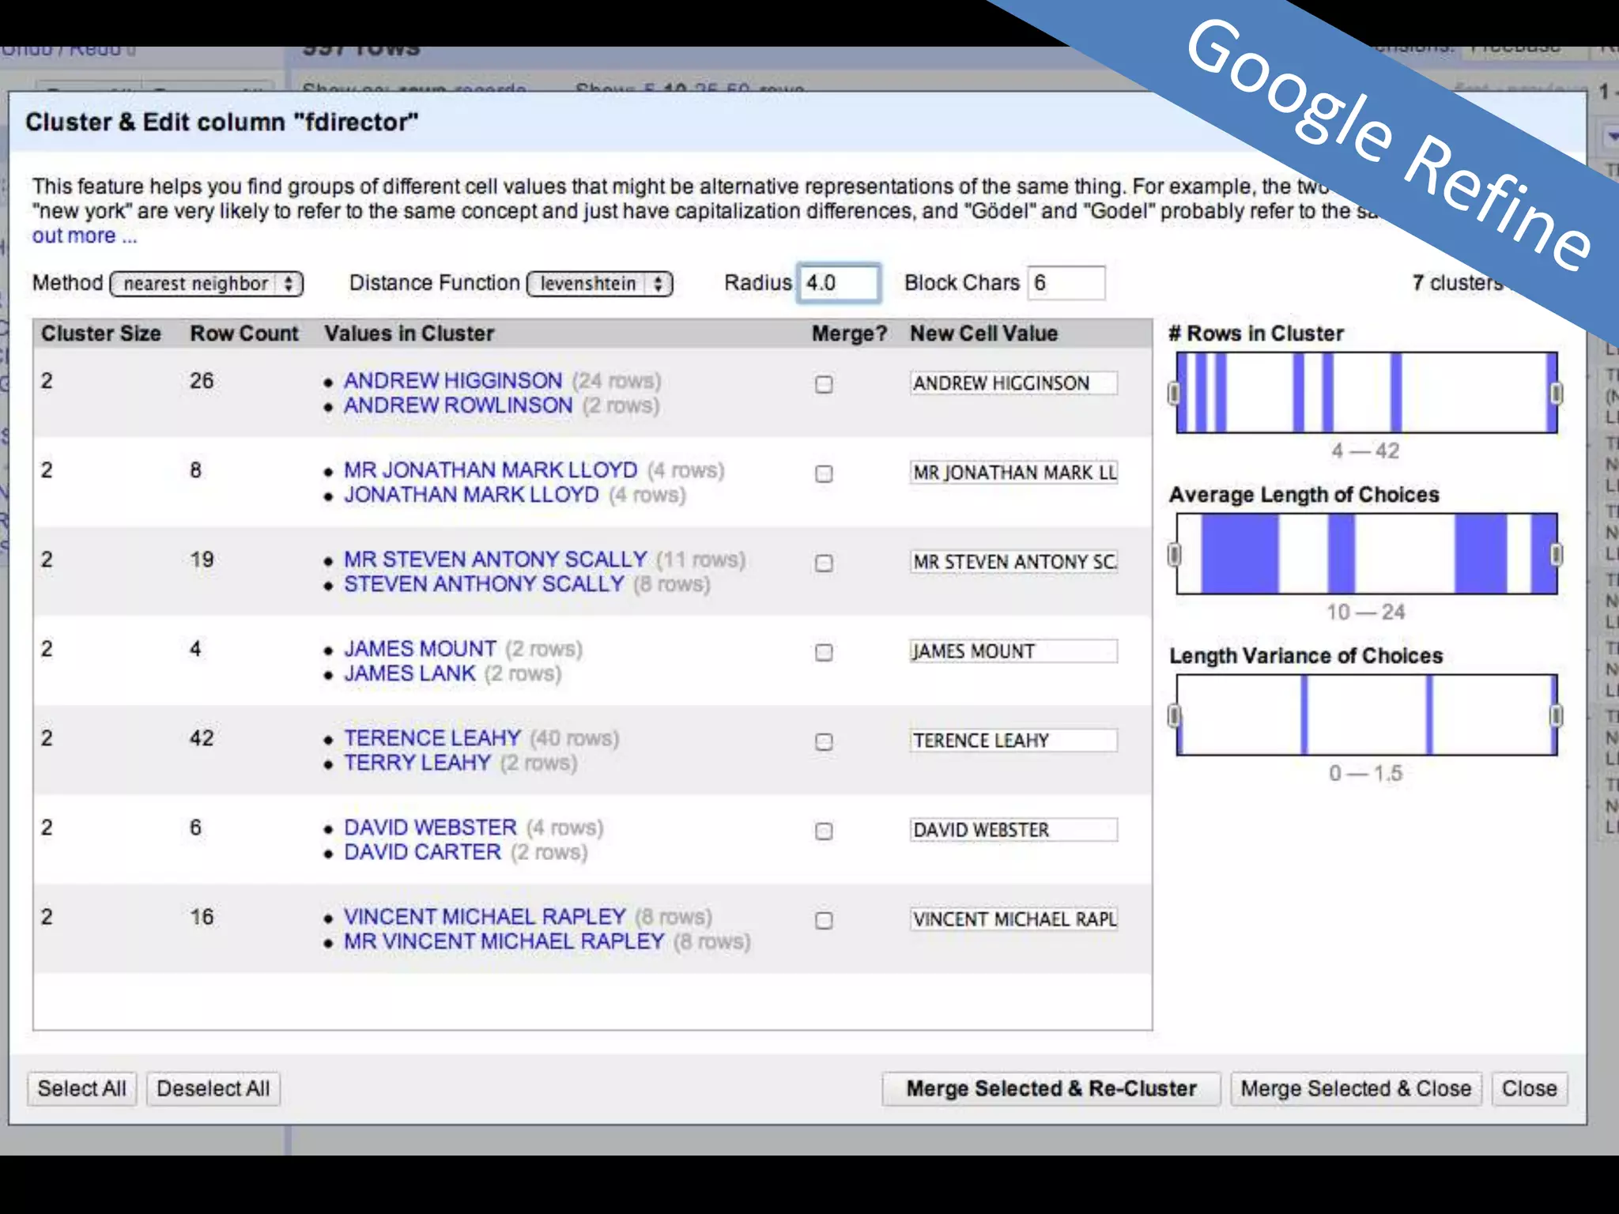
Task: Click the Select All button
Action: click(x=82, y=1088)
